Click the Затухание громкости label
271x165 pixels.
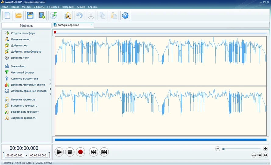pos(24,118)
